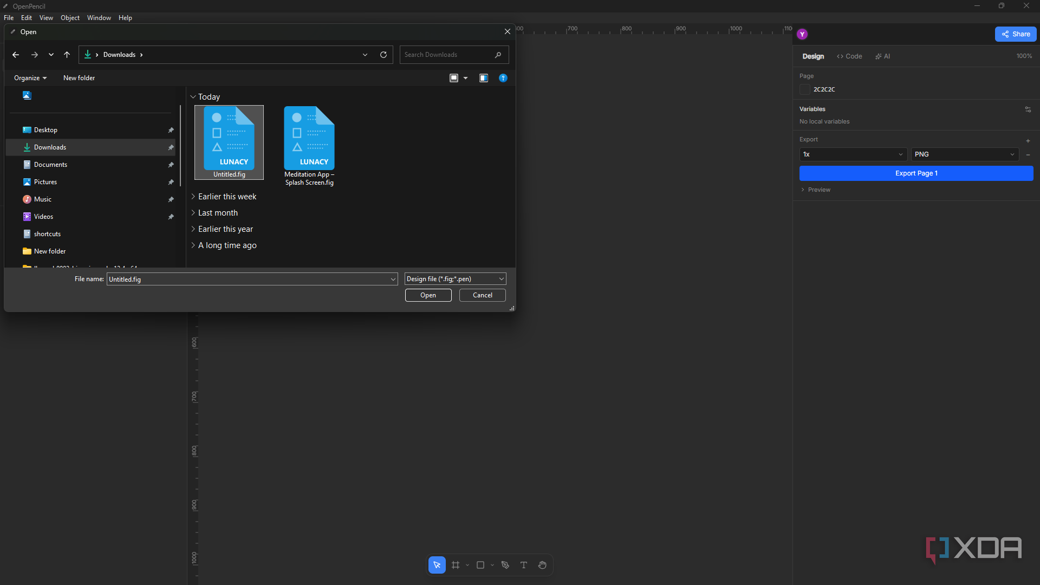Click the page color swatch 2C2C2C

pyautogui.click(x=805, y=89)
